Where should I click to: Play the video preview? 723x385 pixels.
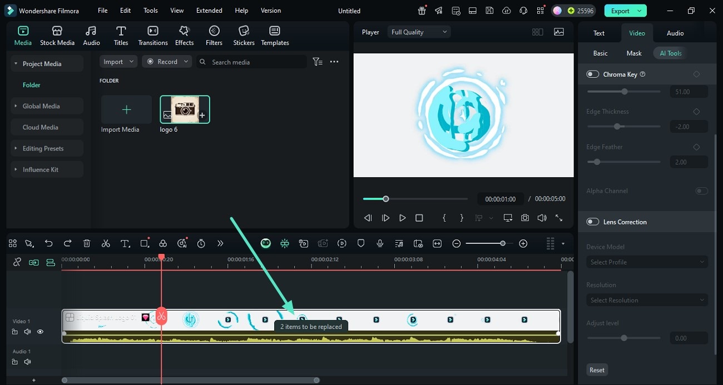(x=403, y=218)
